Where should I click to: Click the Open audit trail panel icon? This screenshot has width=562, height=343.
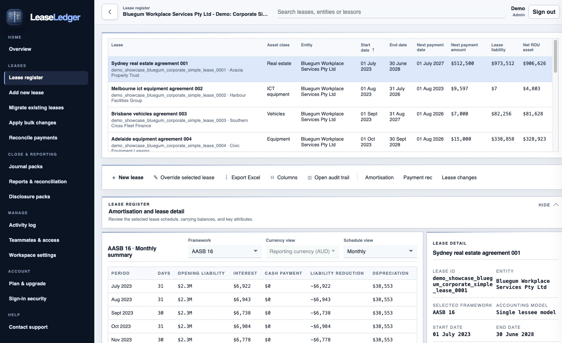pos(310,178)
